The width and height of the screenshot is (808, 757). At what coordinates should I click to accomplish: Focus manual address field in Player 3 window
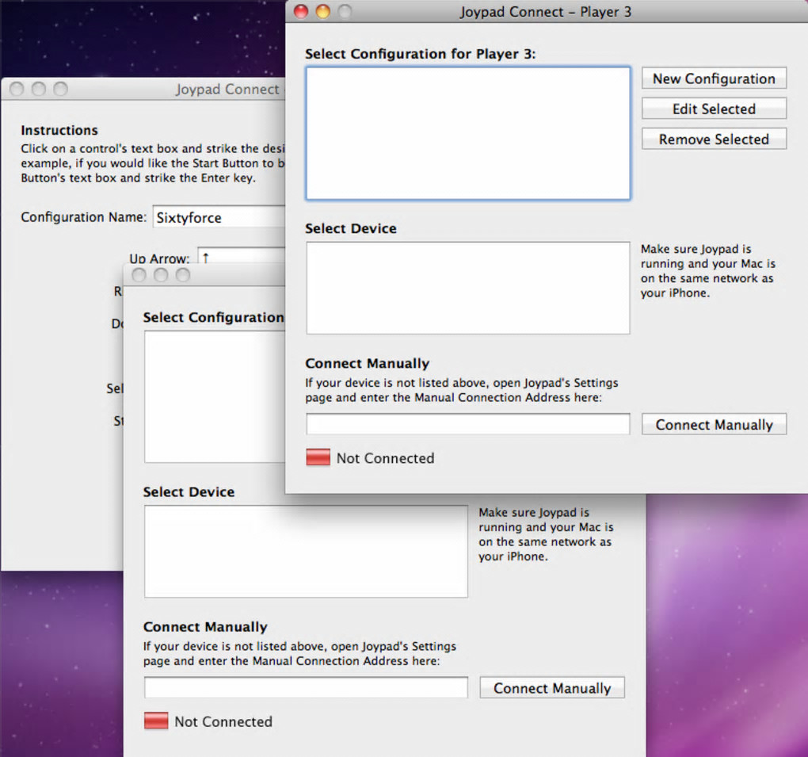468,424
